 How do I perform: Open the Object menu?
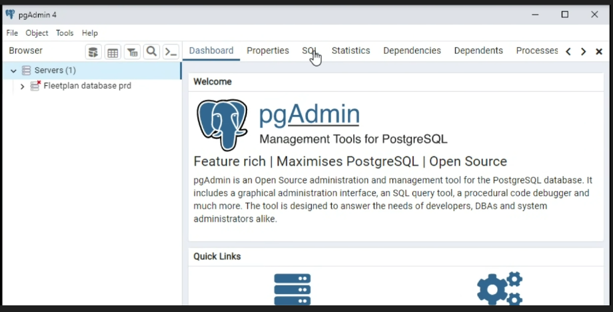[37, 33]
